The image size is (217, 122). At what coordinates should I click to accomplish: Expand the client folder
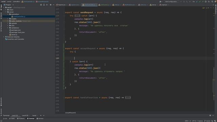point(6,10)
